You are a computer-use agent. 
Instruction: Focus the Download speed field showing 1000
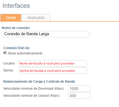(x=79, y=89)
